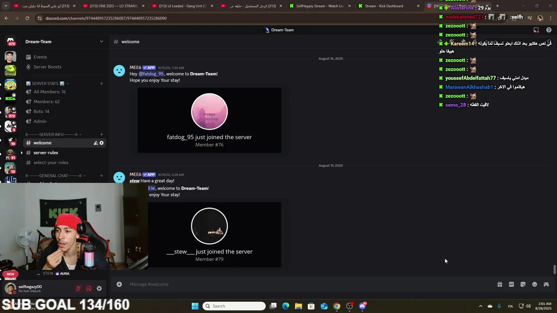The height and width of the screenshot is (313, 557).
Task: Open Chrome tab search dropdown
Action: tap(6, 6)
